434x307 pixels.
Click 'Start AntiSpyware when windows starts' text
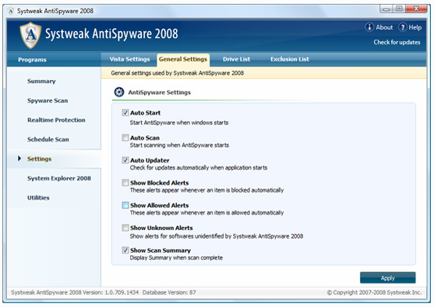coord(179,123)
